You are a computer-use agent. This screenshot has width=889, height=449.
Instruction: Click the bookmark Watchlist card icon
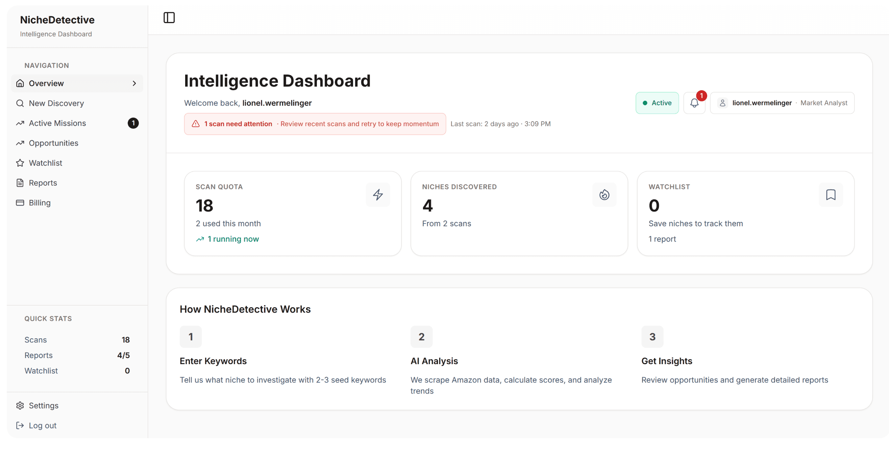coord(830,194)
